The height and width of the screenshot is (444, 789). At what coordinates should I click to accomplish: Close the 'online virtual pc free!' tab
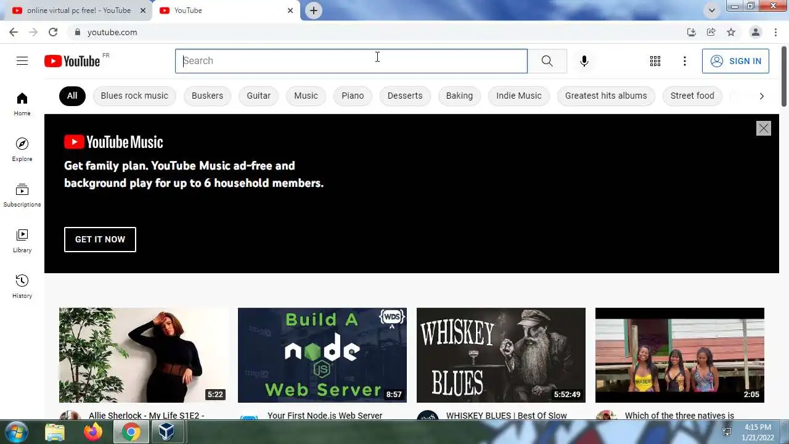(143, 10)
